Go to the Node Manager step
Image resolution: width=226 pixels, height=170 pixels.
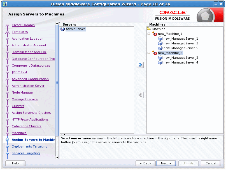pyautogui.click(x=23, y=92)
